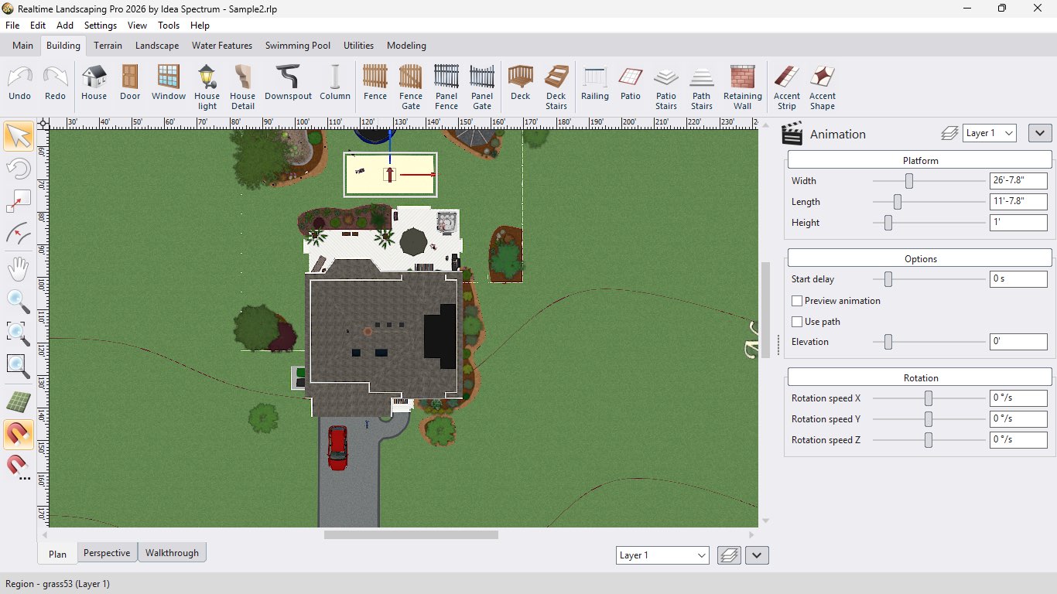
Task: Open the Fence tool
Action: 375,83
